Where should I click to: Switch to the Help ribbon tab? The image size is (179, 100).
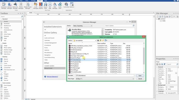[x=46, y=1]
